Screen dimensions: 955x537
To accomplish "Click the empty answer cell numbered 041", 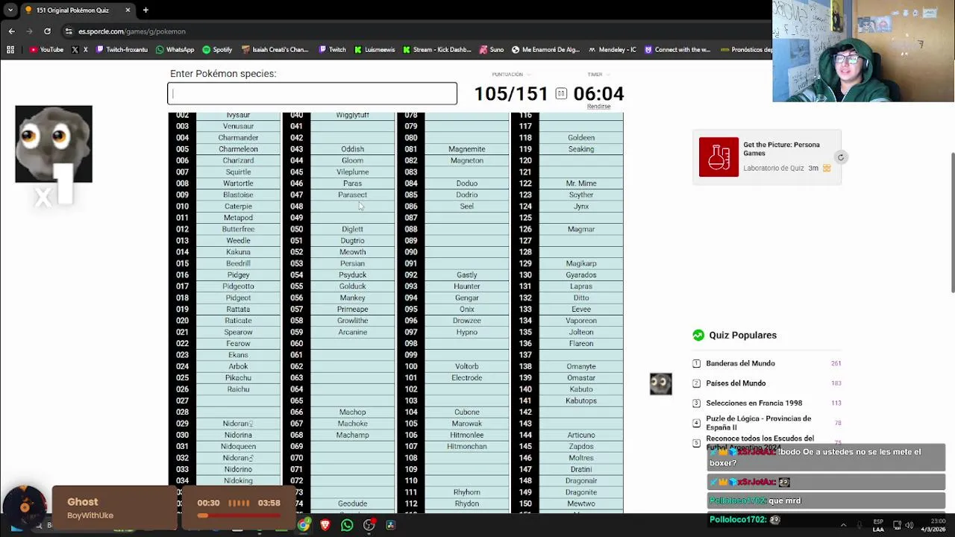I will (352, 126).
